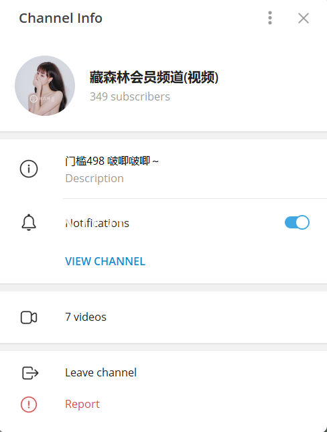Open the channel profile photo
Viewport: 327px width, 432px height.
[x=45, y=86]
